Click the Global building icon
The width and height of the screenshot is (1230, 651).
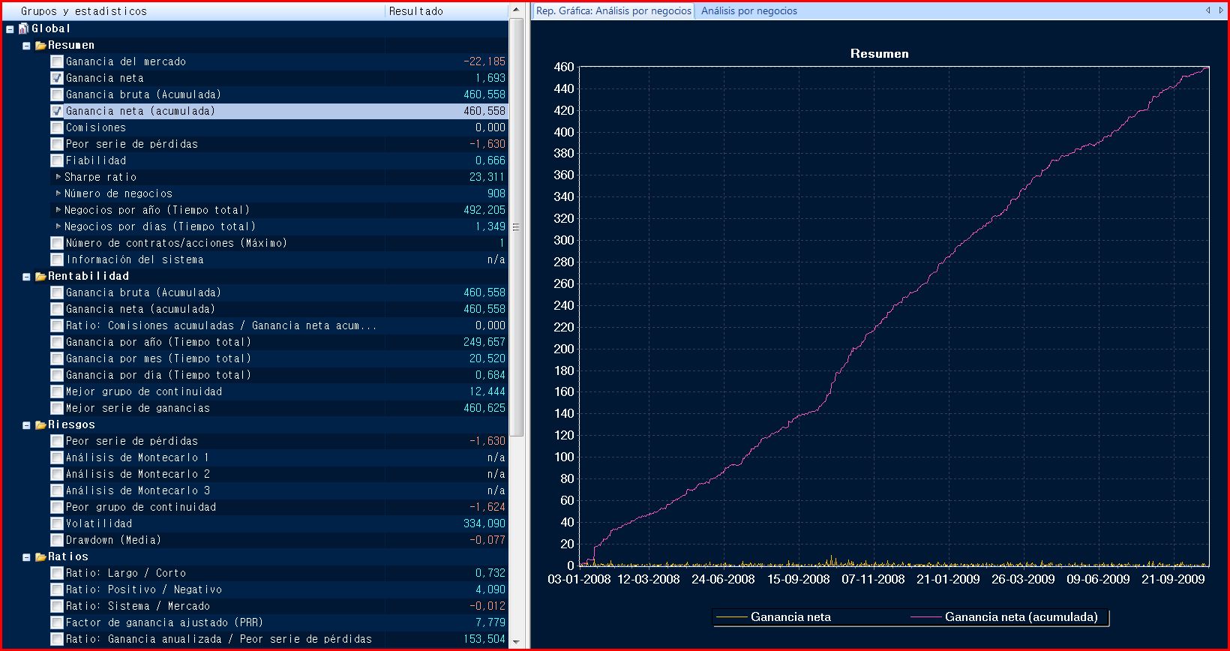(23, 28)
